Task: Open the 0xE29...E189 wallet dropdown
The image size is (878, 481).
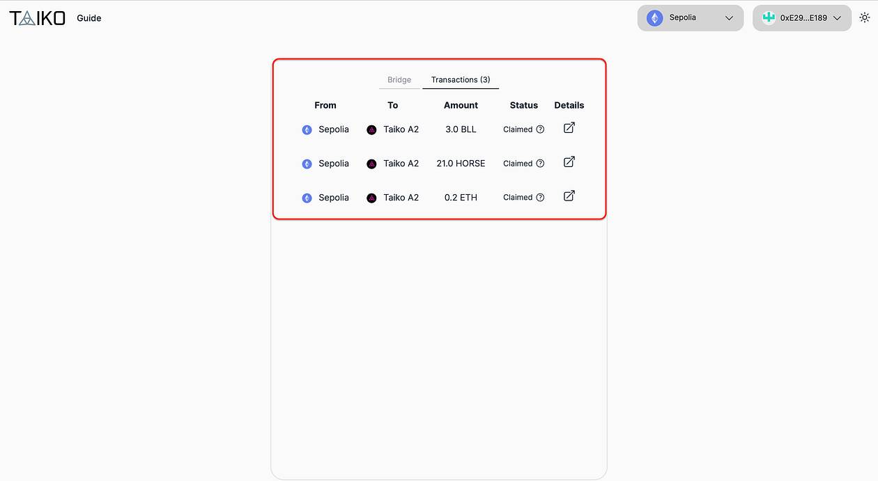Action: pyautogui.click(x=802, y=18)
